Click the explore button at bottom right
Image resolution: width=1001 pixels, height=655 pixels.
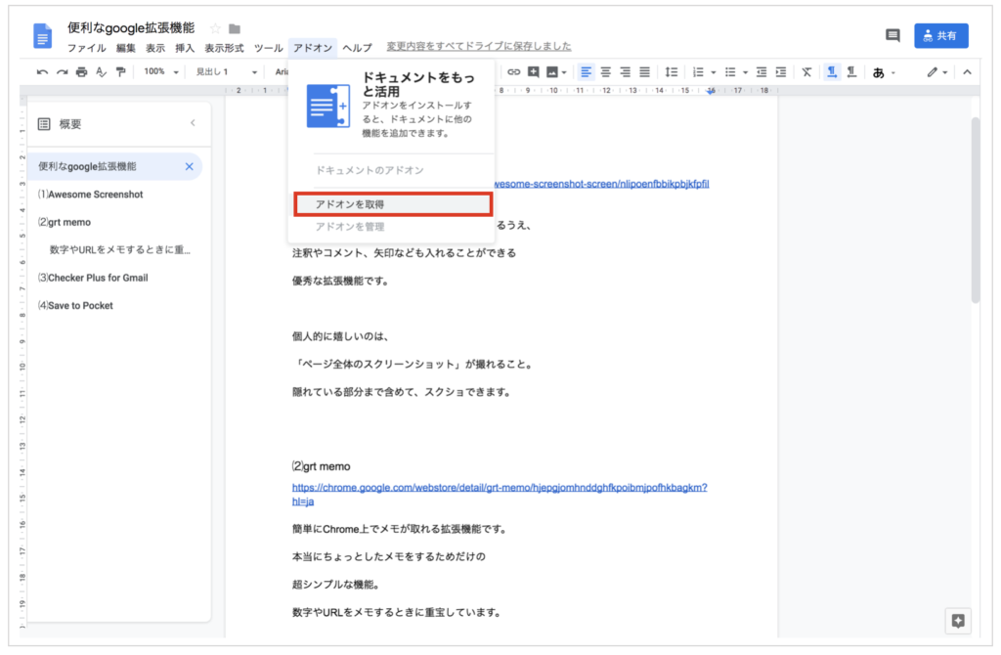(958, 621)
